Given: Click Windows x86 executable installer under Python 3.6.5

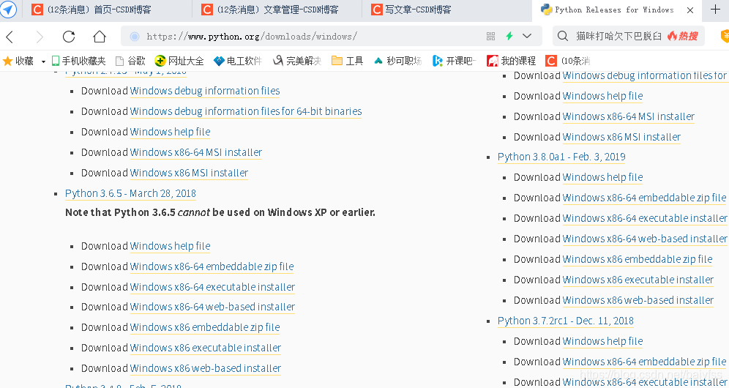Looking at the screenshot, I should (x=206, y=348).
